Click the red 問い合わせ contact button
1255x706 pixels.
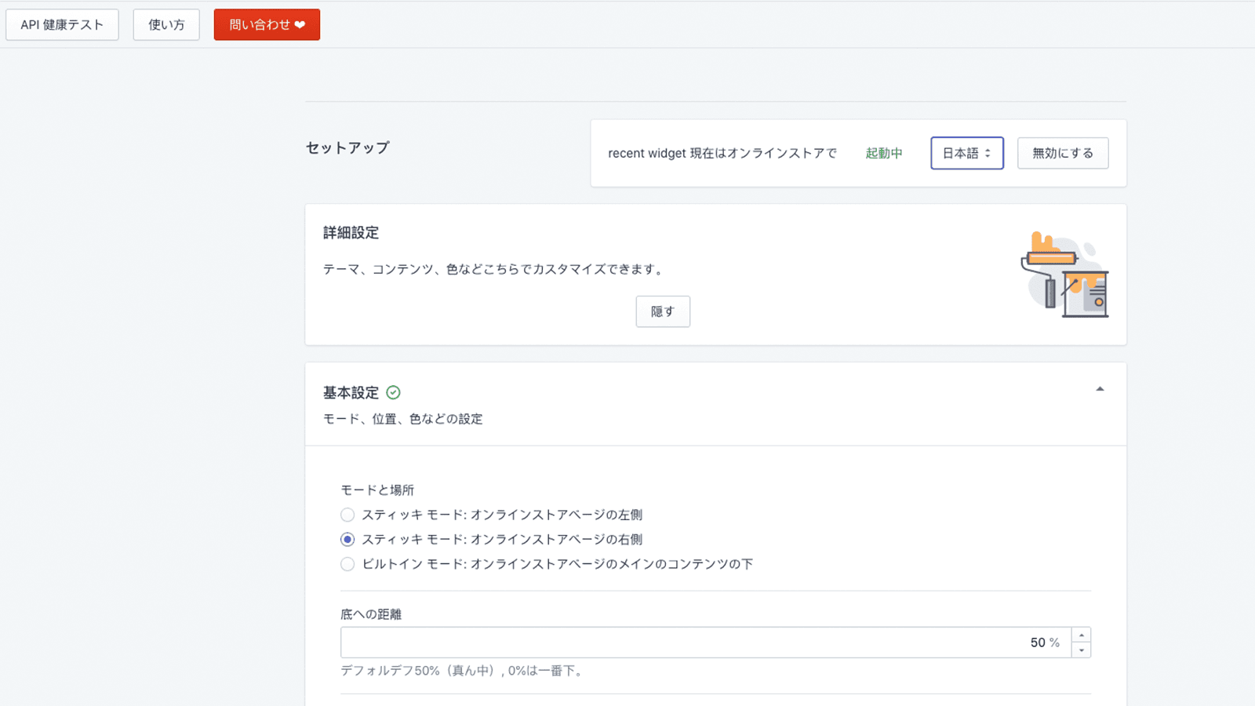(x=267, y=24)
